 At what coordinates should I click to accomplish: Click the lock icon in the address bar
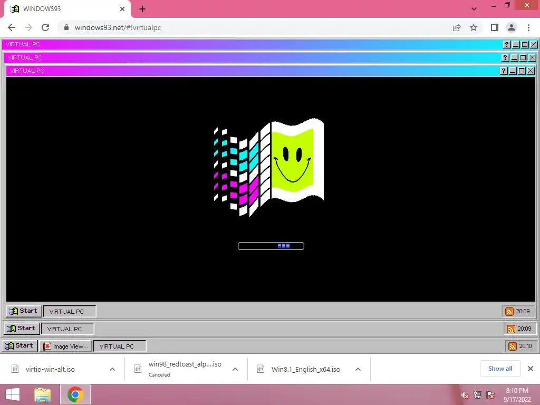point(66,27)
